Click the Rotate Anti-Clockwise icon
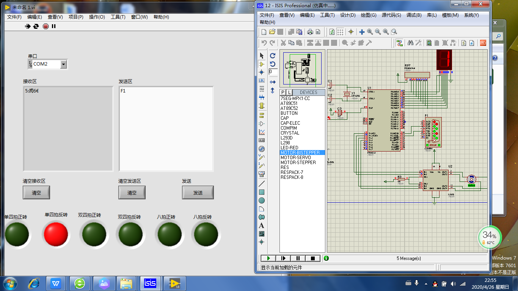This screenshot has height=291, width=518. click(x=273, y=64)
